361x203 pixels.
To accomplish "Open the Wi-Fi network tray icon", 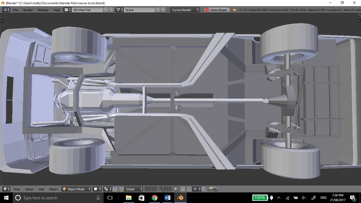I will coord(288,198).
